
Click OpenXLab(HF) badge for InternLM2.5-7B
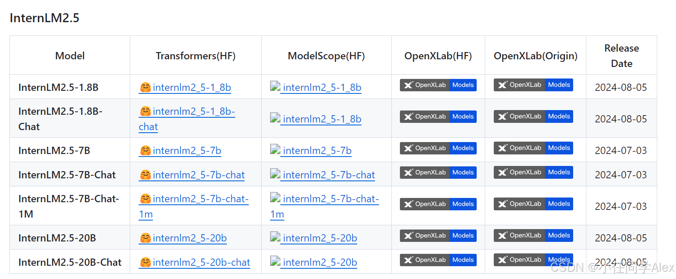click(438, 148)
